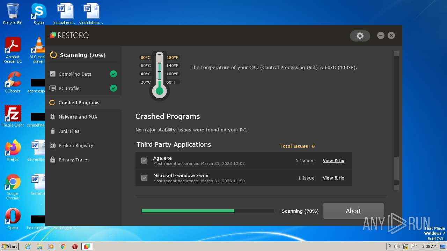Click the Compiling Data sidebar icon
Viewport: 447px width, 251px height.
pos(53,74)
